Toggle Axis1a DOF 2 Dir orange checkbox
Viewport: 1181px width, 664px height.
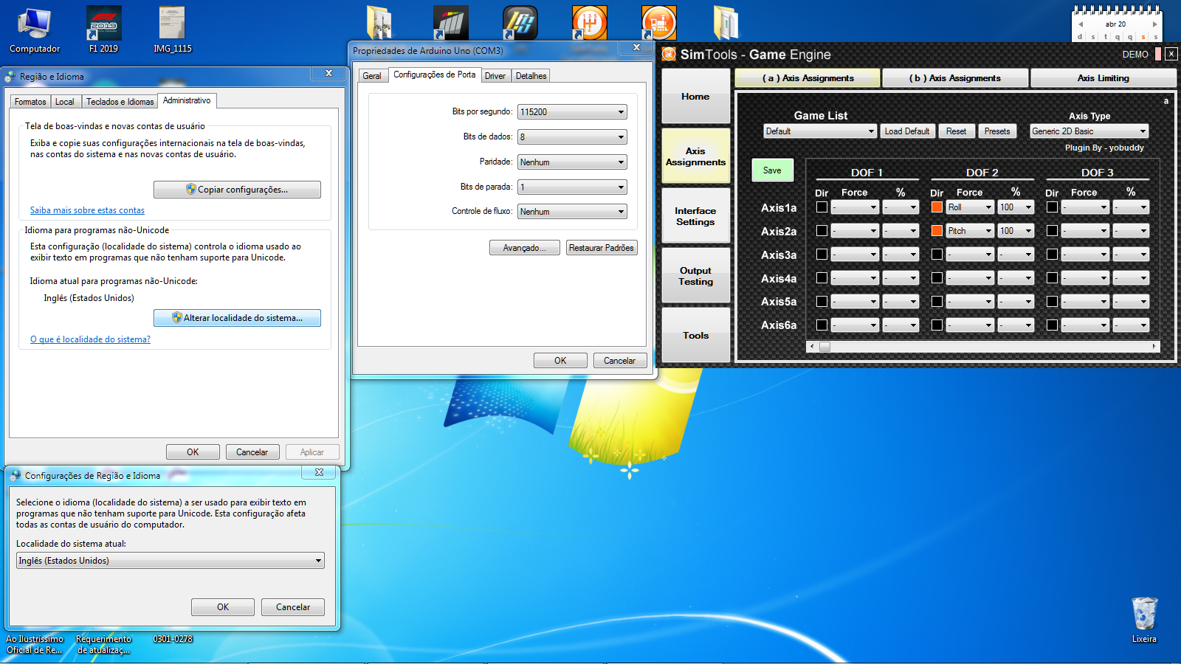937,207
